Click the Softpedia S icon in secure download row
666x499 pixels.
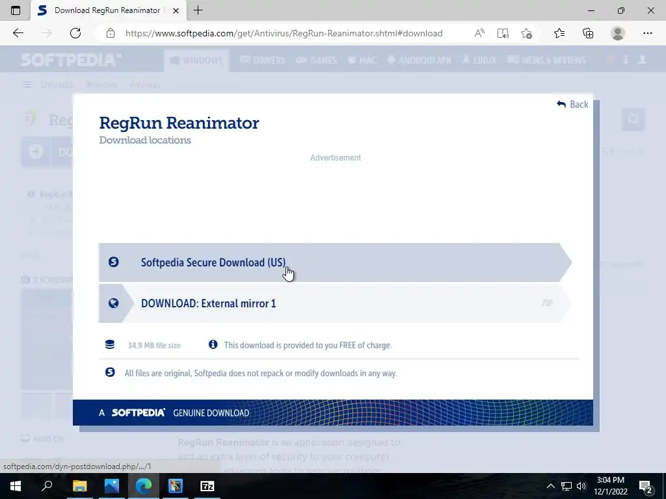[113, 262]
